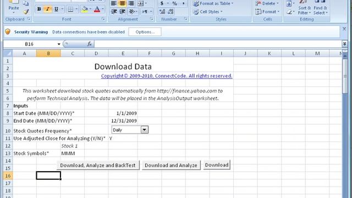
Task: Click the Fill down icon in Editing
Action: [289, 3]
